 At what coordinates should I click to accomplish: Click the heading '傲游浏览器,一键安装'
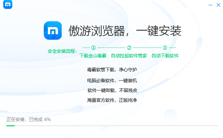pyautogui.click(x=125, y=31)
